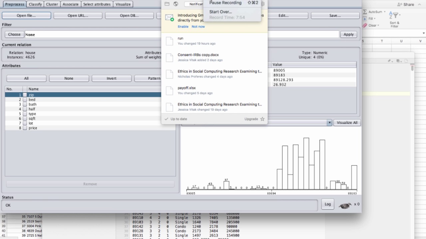Viewport: 426px width, 239px height.
Task: Click the filter text field showing None
Action: pos(181,35)
